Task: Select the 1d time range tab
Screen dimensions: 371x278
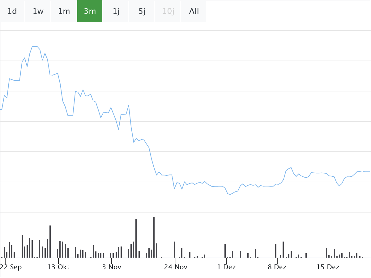Action: [x=12, y=11]
